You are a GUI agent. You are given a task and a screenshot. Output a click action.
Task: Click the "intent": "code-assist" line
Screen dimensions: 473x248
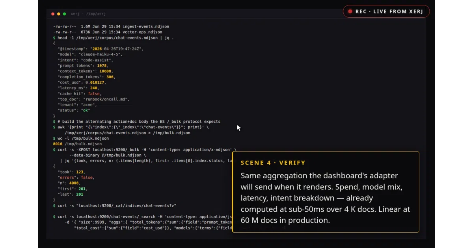pos(86,60)
